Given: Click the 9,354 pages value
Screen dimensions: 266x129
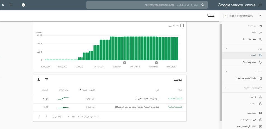Looking at the screenshot, I should [45, 99].
